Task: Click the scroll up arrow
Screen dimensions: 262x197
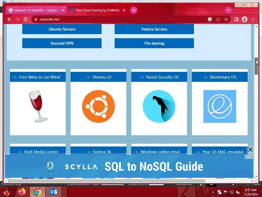Action: [x=256, y=26]
